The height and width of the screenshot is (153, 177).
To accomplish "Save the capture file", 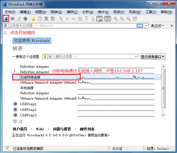I will click(x=40, y=19).
